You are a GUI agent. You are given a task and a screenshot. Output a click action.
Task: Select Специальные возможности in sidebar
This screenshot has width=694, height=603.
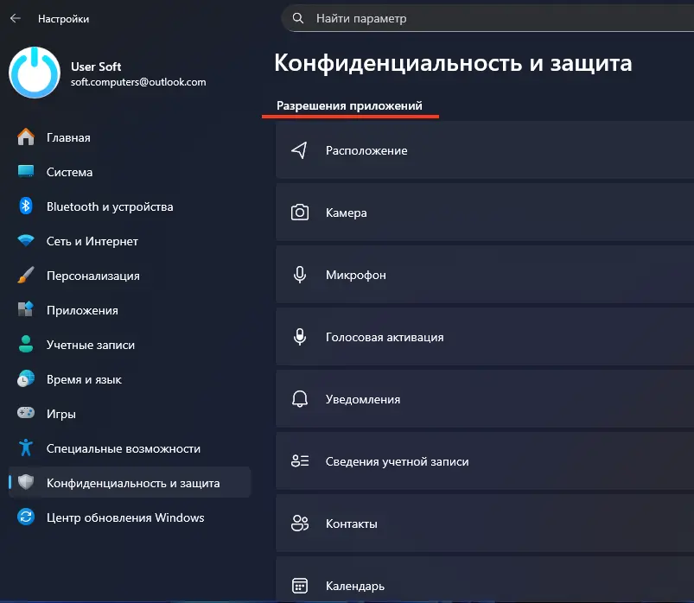tap(123, 448)
